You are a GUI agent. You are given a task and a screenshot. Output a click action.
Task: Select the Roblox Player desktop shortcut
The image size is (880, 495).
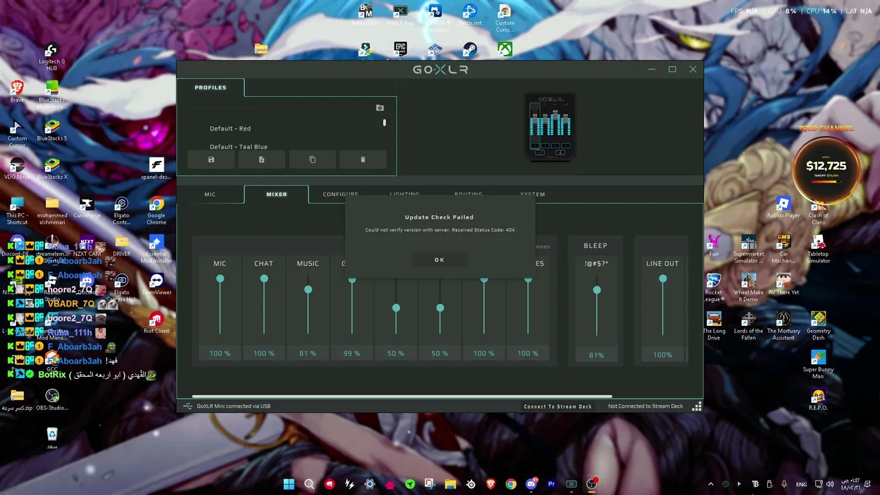point(783,208)
